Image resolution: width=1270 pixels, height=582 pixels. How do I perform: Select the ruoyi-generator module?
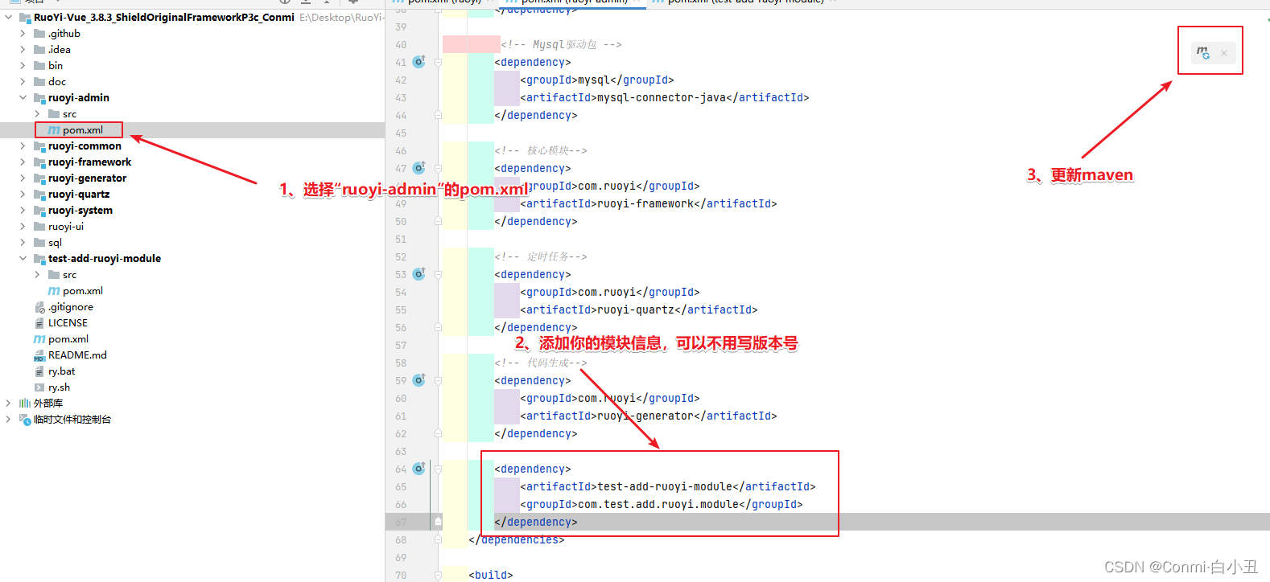tap(87, 178)
